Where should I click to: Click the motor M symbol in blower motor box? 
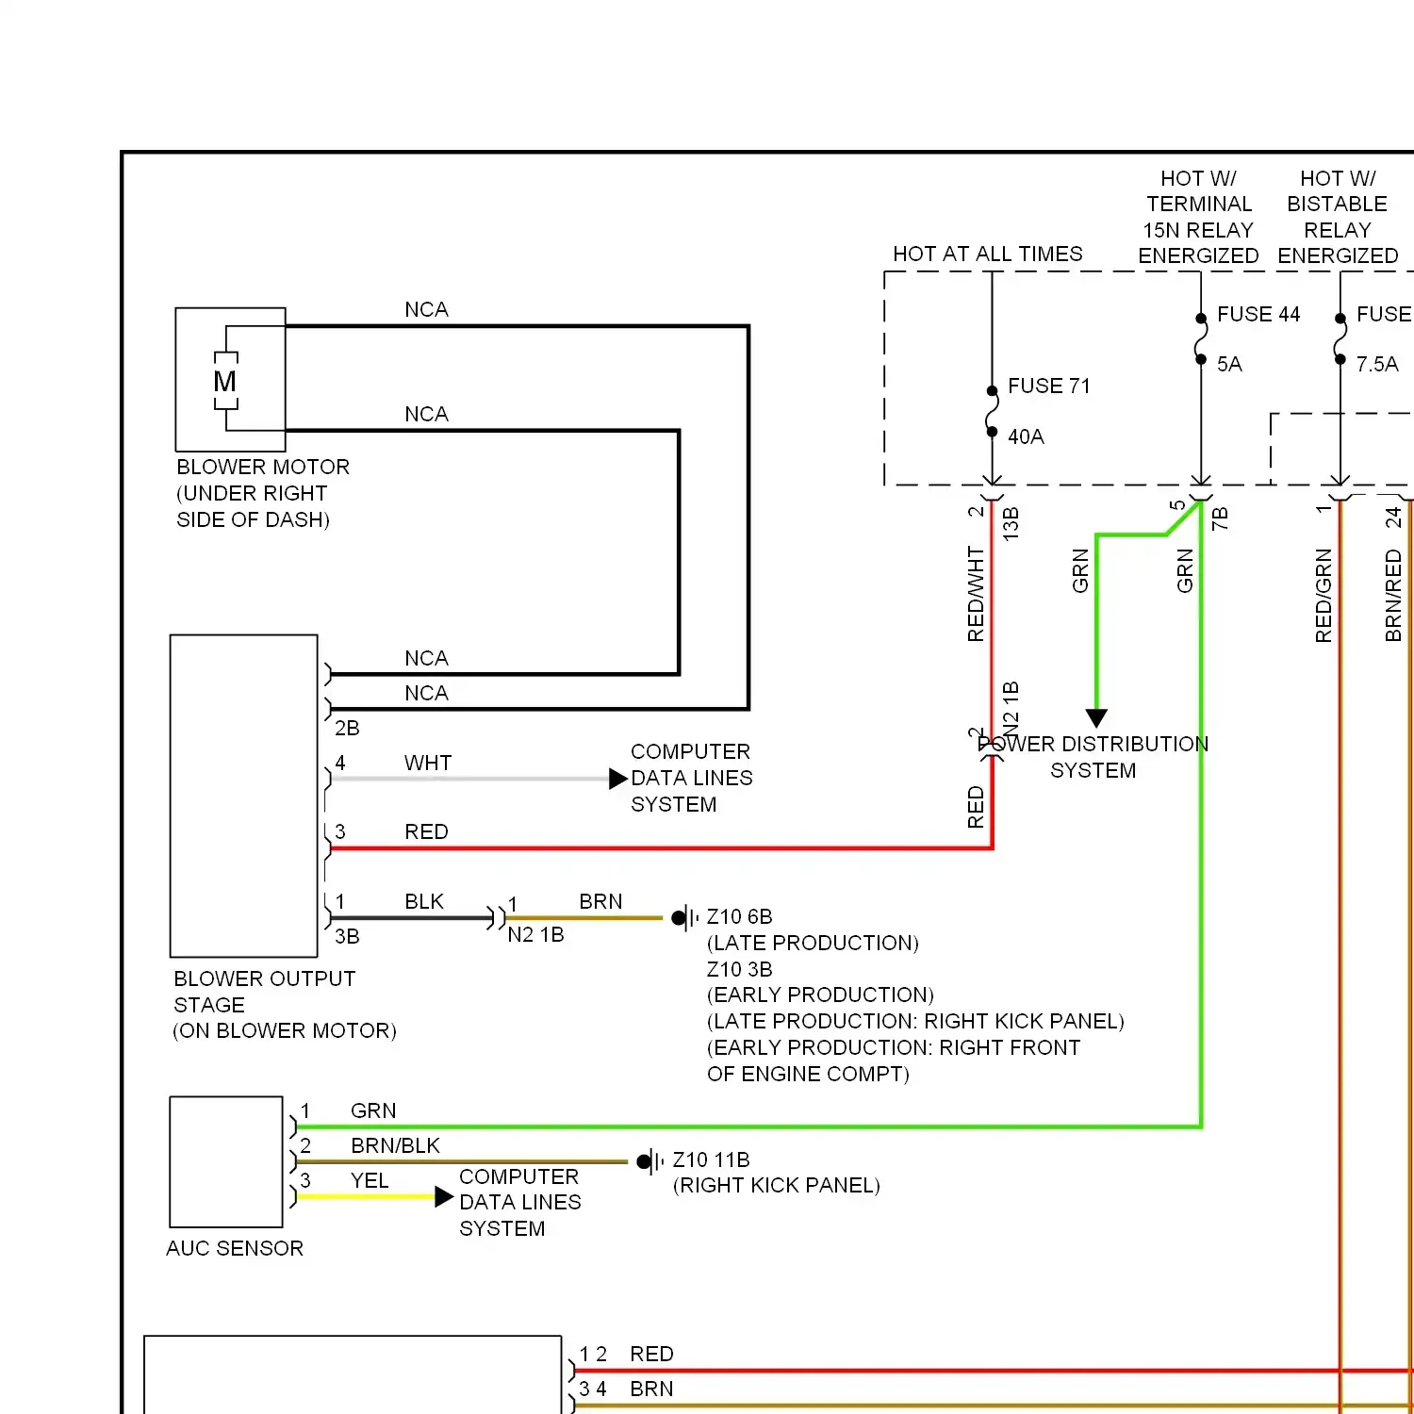[225, 381]
